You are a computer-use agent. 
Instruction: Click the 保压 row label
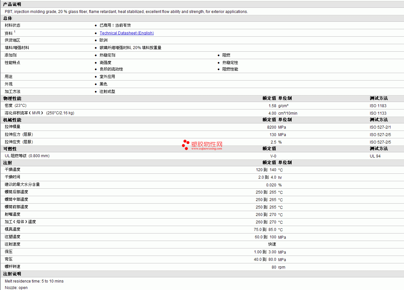pyautogui.click(x=8, y=252)
